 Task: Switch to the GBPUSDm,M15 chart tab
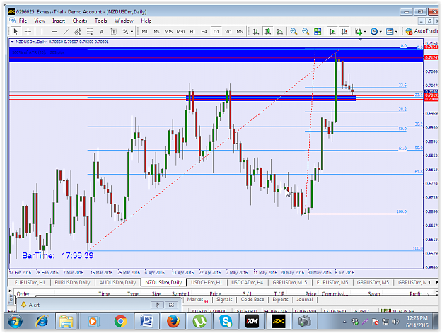[x=290, y=282]
